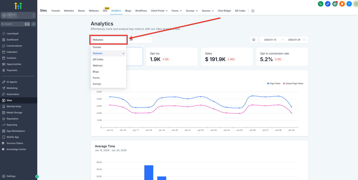Image resolution: width=358 pixels, height=180 pixels.
Task: Switch to the Blogs tab
Action: pyautogui.click(x=128, y=11)
